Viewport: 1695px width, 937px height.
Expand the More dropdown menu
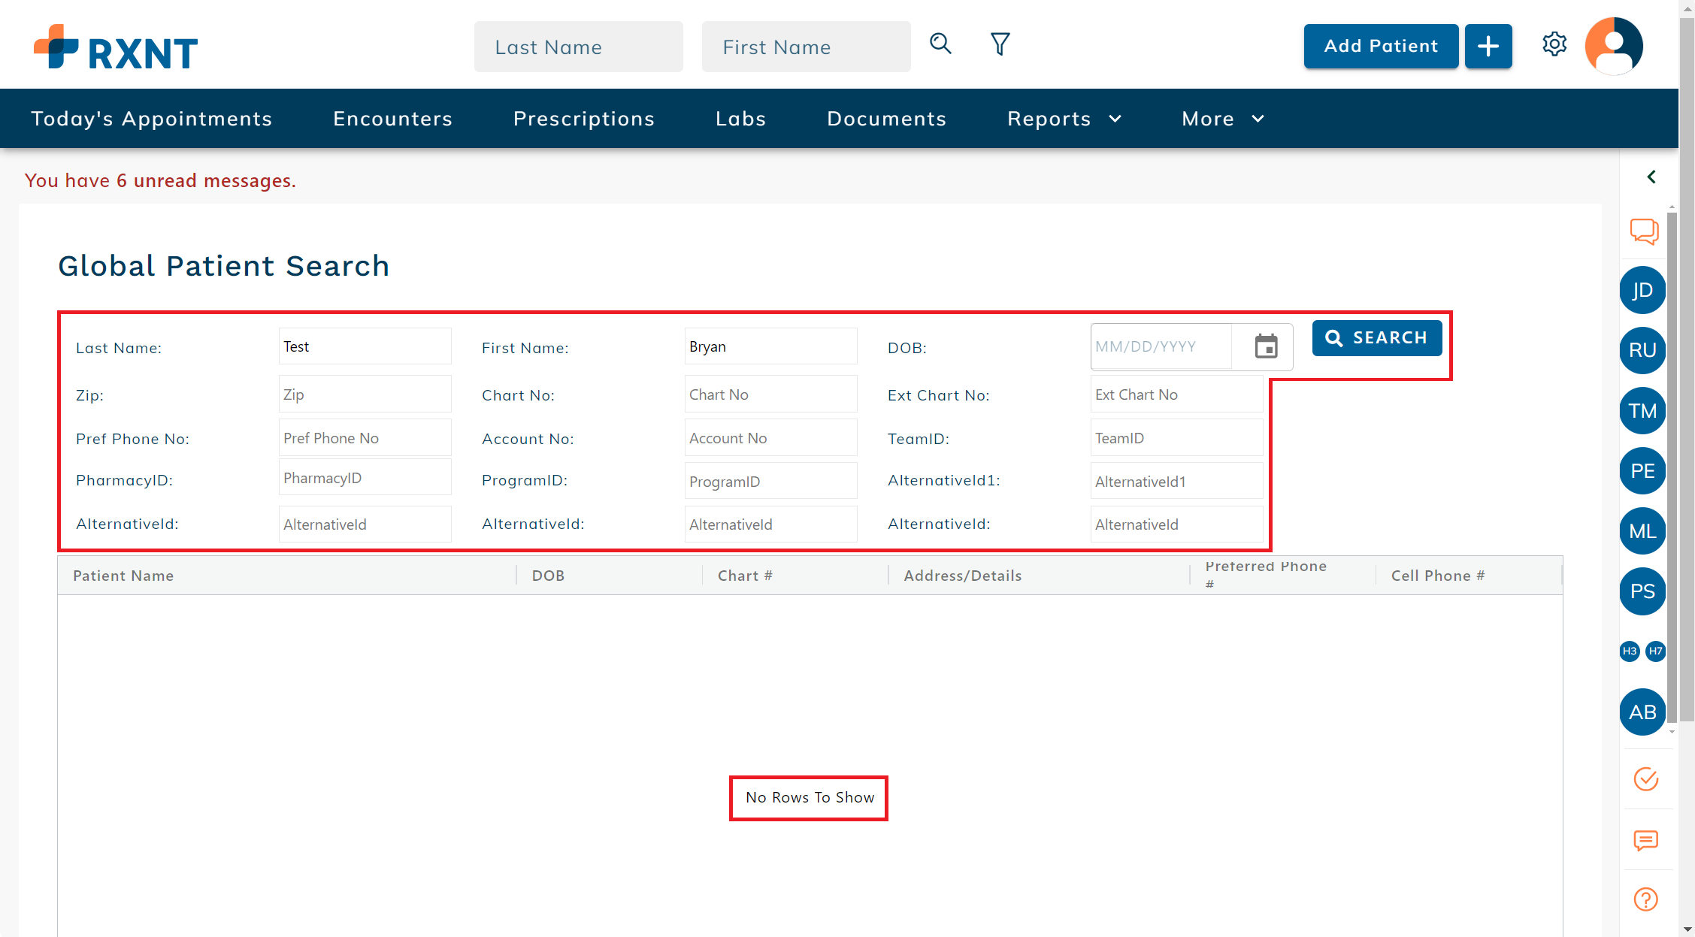1222,118
